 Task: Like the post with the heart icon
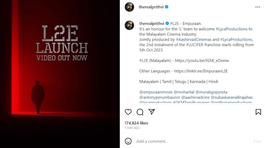[x=128, y=112]
